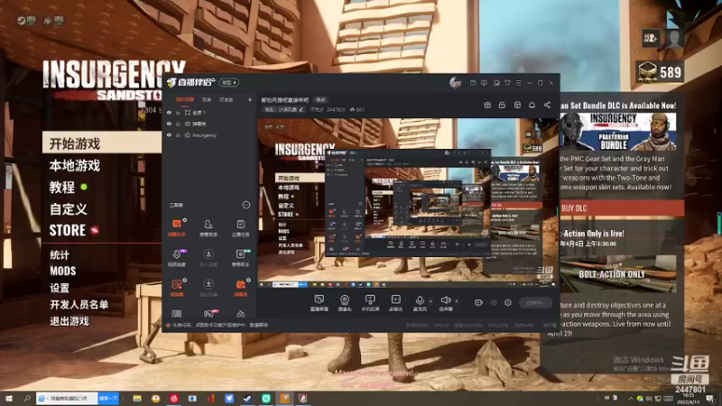Switch to the third scene tab
This screenshot has width=722, height=406.
[227, 99]
